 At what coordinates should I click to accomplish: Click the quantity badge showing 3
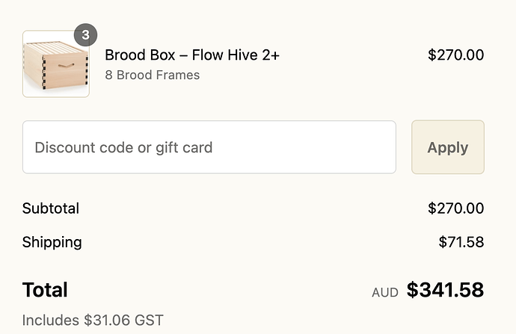click(x=85, y=35)
